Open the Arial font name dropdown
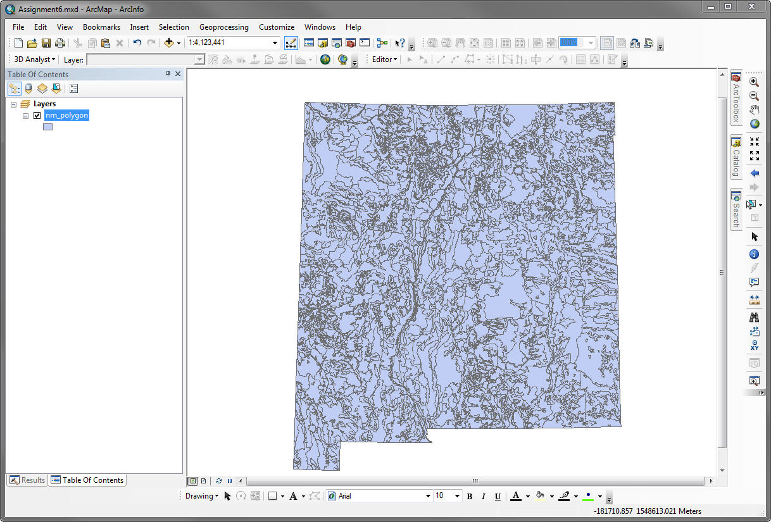This screenshot has width=771, height=522. click(x=428, y=496)
